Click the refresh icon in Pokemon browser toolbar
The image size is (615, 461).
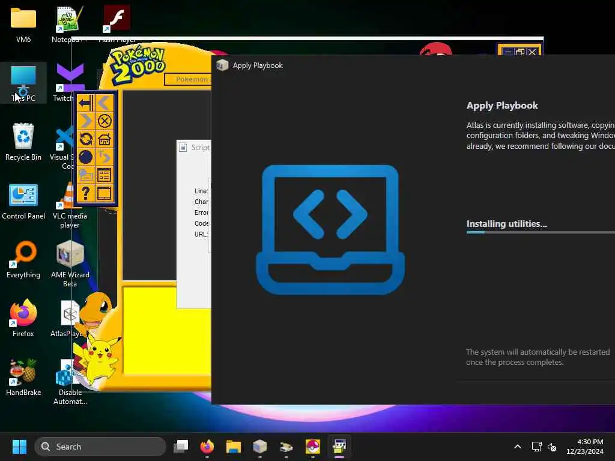[85, 139]
